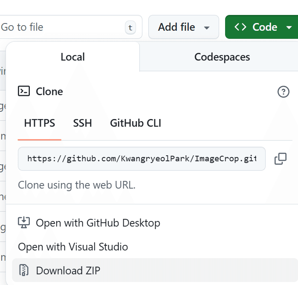Screen dimensions: 298x285
Task: Select the HTTPS clone option
Action: pyautogui.click(x=40, y=123)
